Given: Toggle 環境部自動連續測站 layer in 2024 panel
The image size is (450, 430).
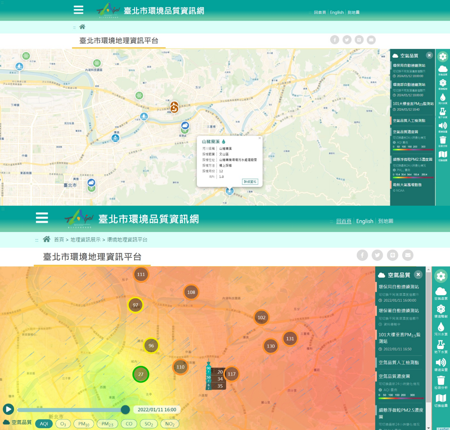Looking at the screenshot, I should click(409, 84).
